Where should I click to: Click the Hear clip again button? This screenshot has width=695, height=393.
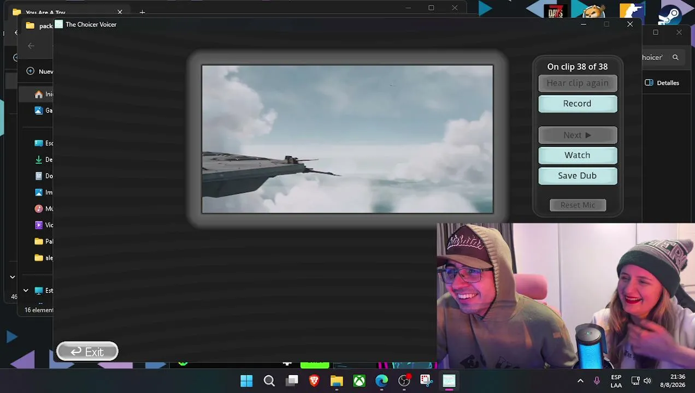(x=578, y=84)
